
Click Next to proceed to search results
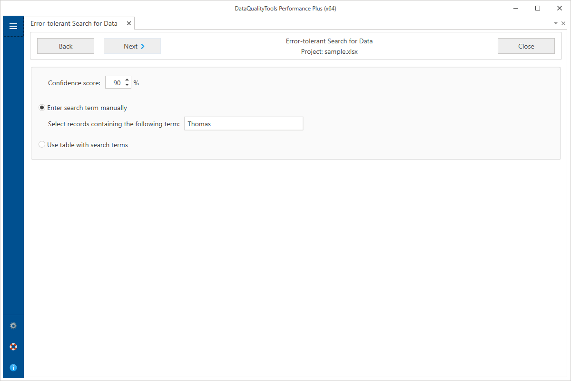pos(132,46)
